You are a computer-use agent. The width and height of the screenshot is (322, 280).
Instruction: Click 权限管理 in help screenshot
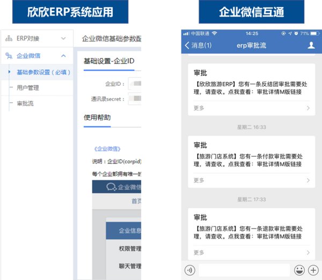point(130,248)
